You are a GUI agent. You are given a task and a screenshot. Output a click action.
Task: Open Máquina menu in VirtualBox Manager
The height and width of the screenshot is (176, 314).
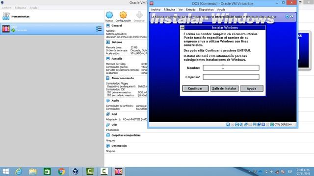20,8
